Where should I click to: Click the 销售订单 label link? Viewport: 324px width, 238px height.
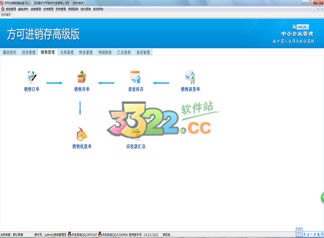31,89
